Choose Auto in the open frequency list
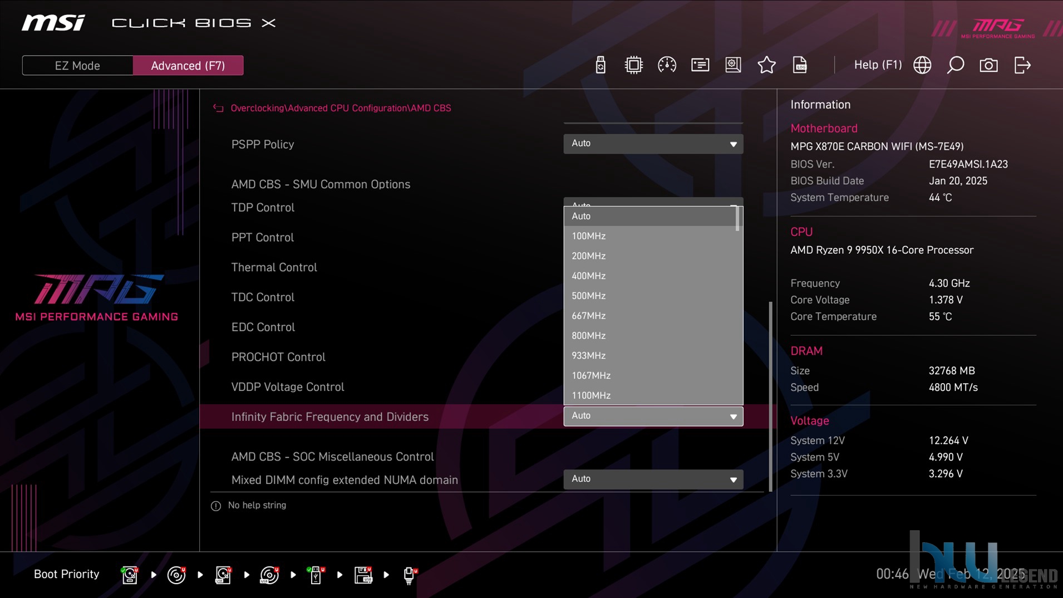 pyautogui.click(x=649, y=216)
